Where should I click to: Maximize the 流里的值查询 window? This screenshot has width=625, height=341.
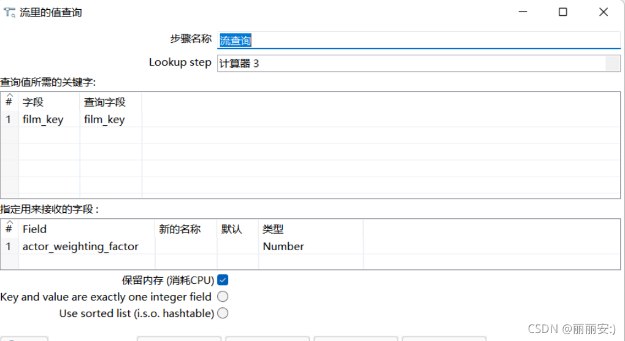click(563, 12)
